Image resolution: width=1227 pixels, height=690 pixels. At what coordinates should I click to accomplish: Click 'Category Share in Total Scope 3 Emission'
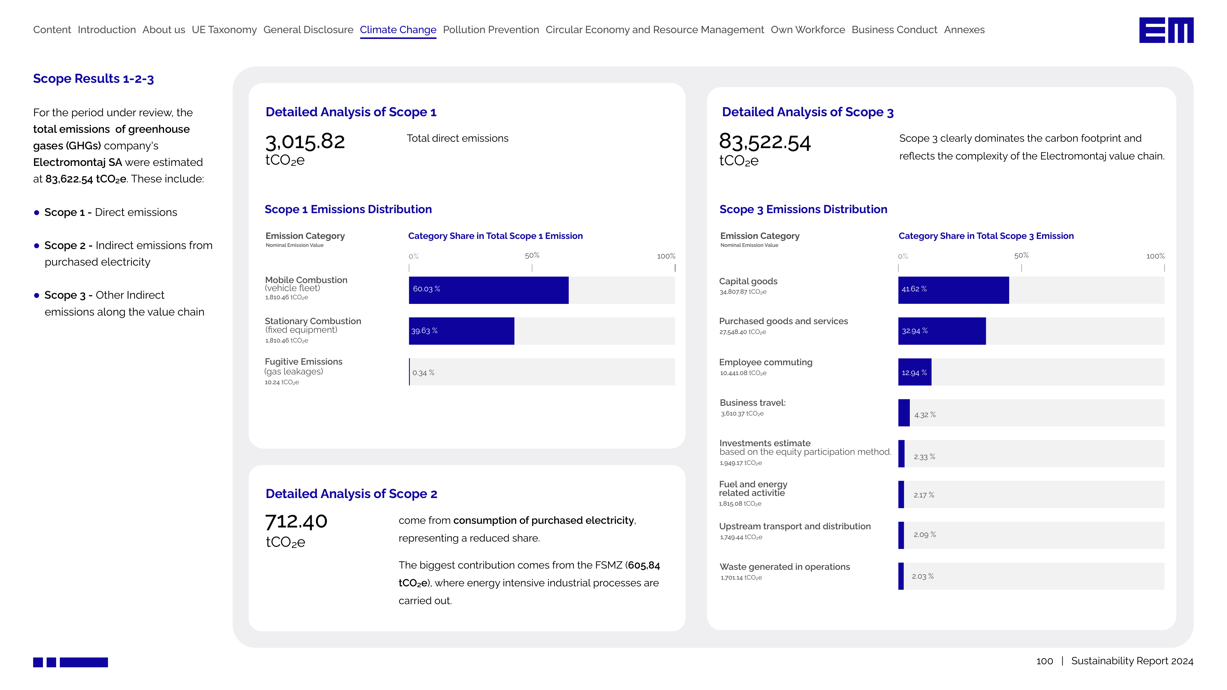pos(986,236)
